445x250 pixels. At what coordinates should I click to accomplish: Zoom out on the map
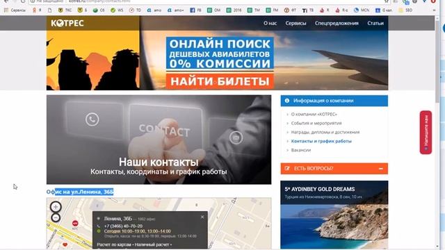(x=56, y=217)
